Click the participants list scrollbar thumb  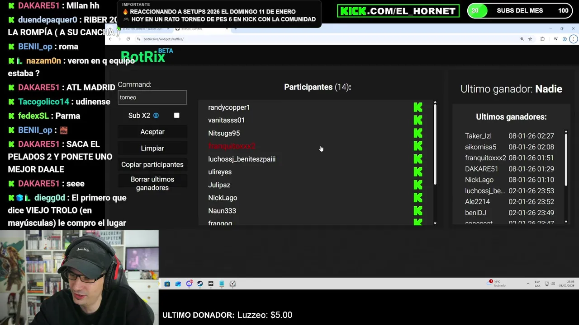tap(435, 144)
